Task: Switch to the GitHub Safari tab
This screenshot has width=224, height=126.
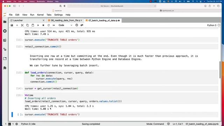Action: tap(167, 11)
